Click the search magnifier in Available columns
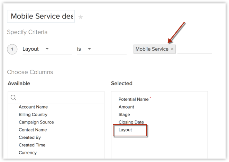The width and height of the screenshot is (229, 162). [x=13, y=97]
